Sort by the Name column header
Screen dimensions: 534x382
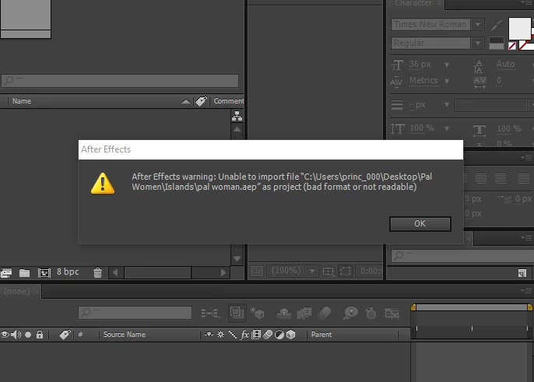[x=22, y=101]
